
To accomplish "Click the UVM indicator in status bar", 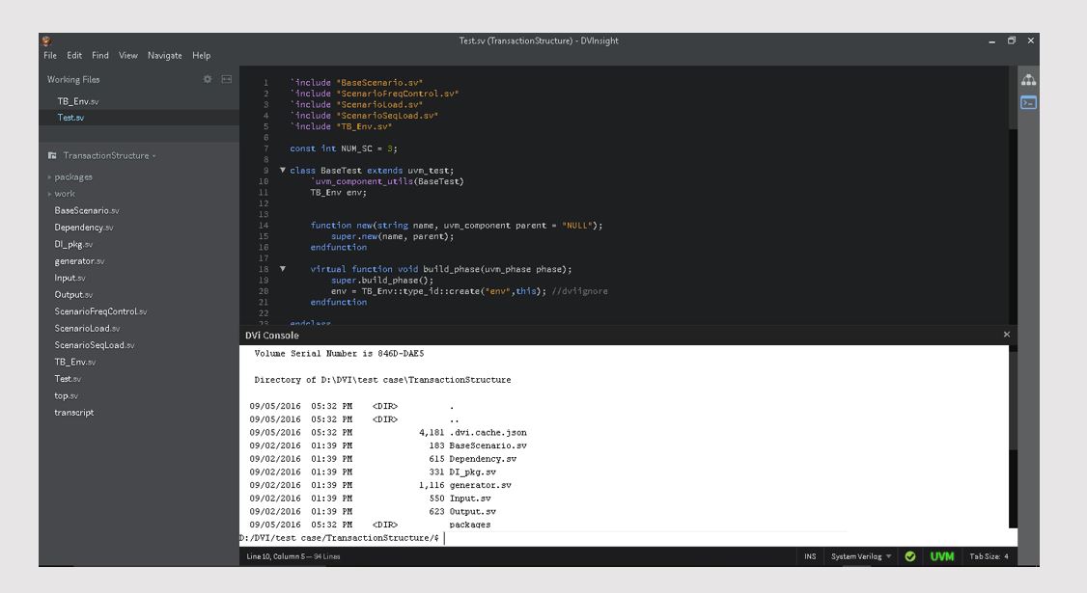I will pos(941,556).
